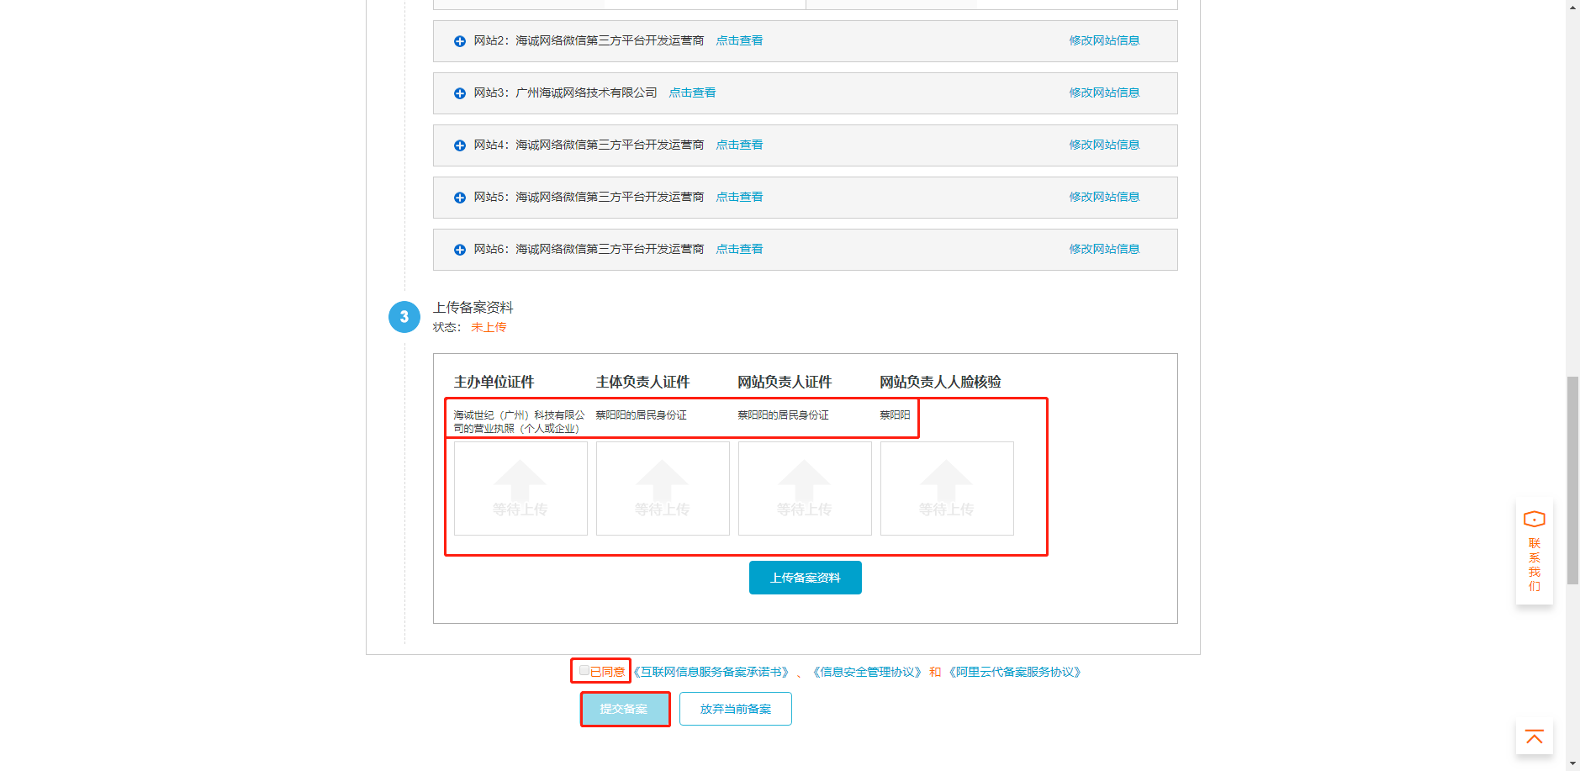
Task: Open the 《阿里云代备案服务协议》 link
Action: coord(1015,672)
